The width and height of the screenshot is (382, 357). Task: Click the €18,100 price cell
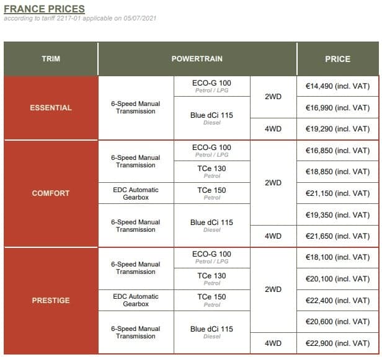(337, 257)
